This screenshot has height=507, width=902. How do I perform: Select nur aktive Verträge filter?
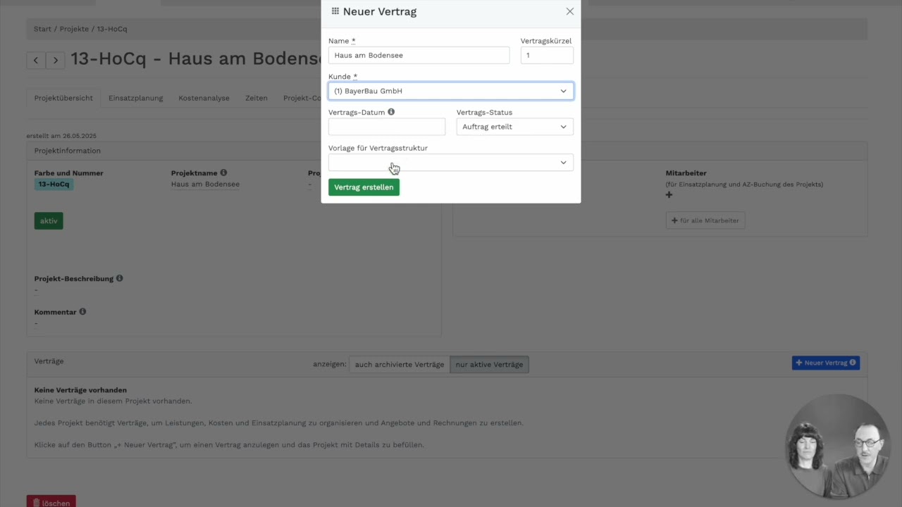[489, 365]
